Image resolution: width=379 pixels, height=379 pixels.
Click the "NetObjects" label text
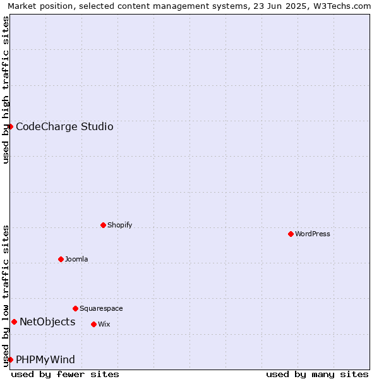click(47, 322)
